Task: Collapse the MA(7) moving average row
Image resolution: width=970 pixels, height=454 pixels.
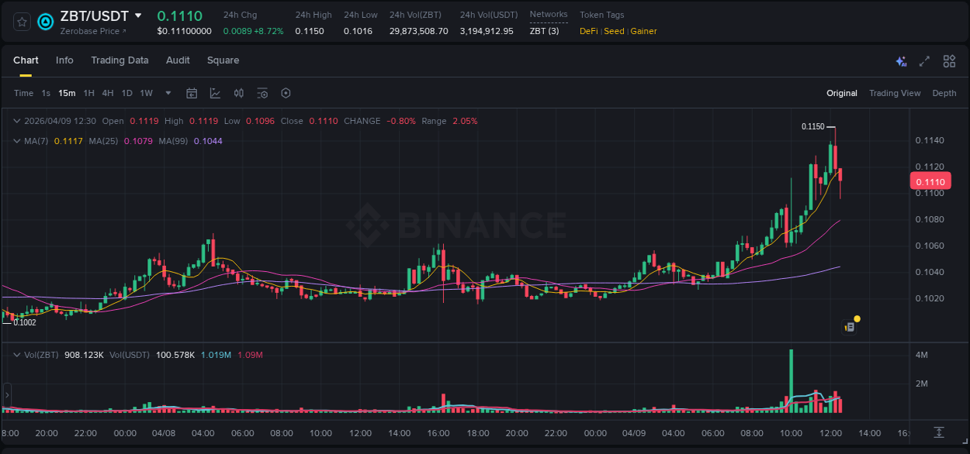Action: coord(16,141)
